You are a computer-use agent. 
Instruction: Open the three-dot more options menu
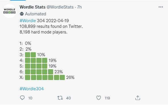point(161,7)
